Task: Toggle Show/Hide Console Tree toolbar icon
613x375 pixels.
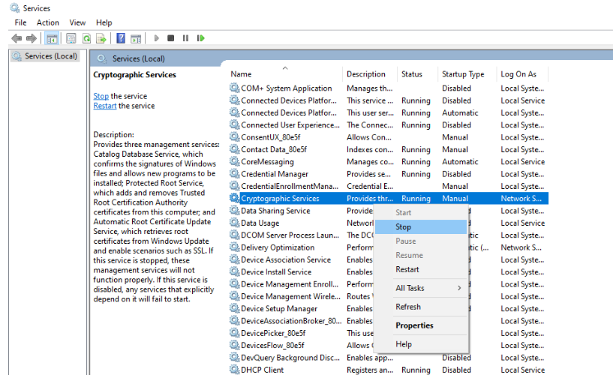Action: click(53, 38)
